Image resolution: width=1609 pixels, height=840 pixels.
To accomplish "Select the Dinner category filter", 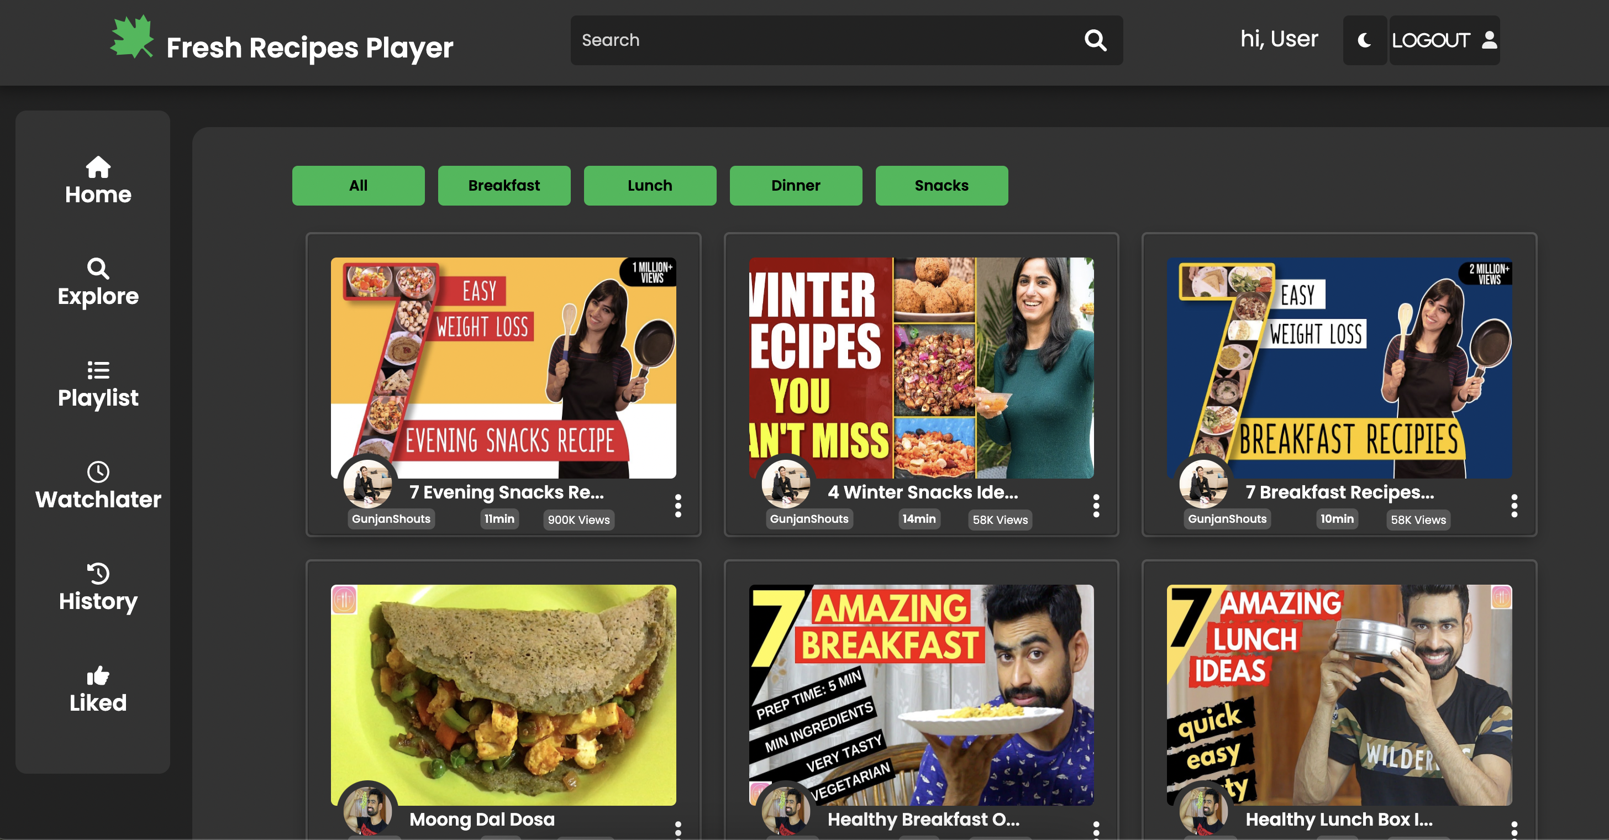I will [796, 186].
